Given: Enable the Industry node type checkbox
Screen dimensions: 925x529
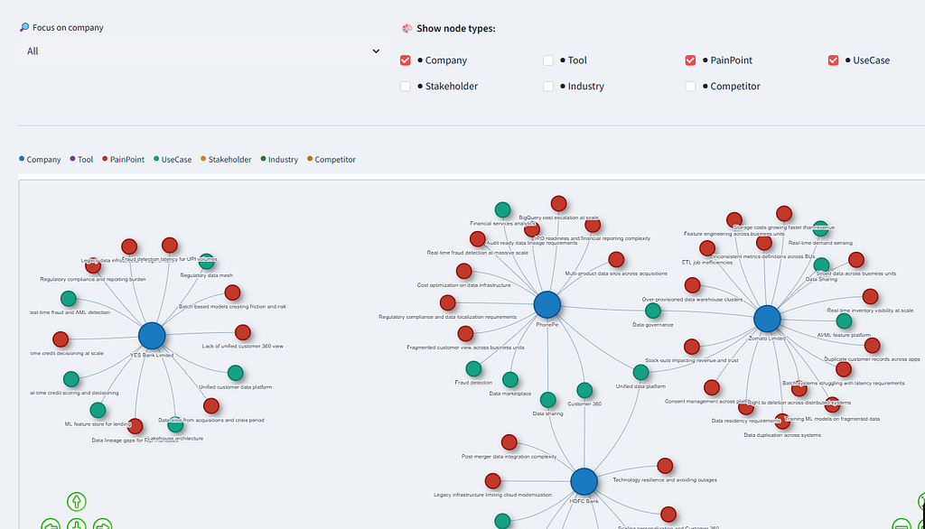Looking at the screenshot, I should pyautogui.click(x=548, y=86).
